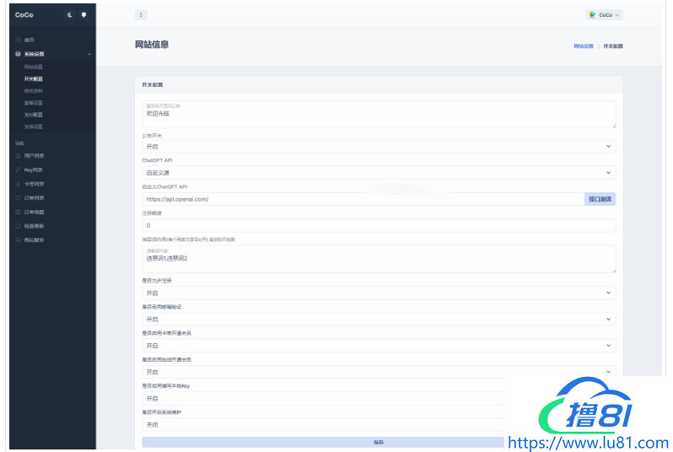Click the 网站设置 breadcrumb link
Image resolution: width=673 pixels, height=452 pixels.
[x=584, y=46]
